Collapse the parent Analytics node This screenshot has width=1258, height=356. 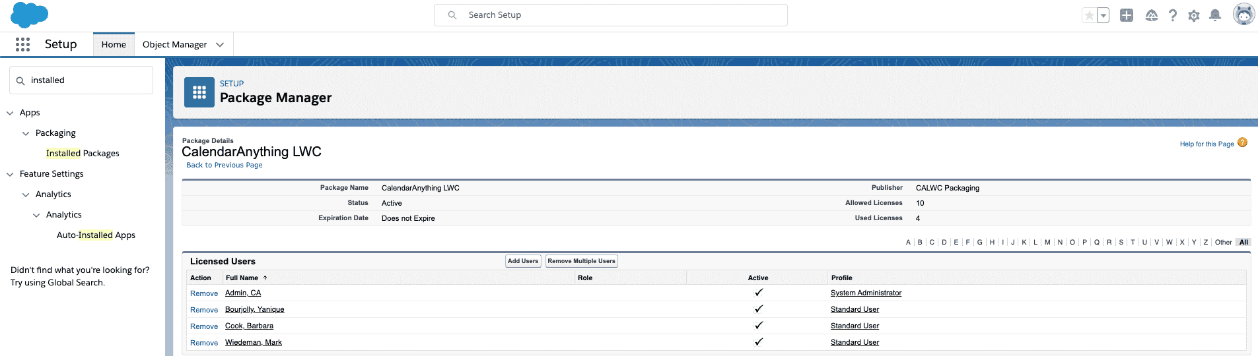26,194
